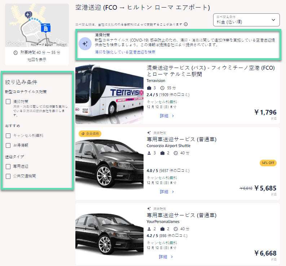This screenshot has width=286, height=266.
Task: Check the キャンセル料無料 filter
Action: pyautogui.click(x=8, y=136)
